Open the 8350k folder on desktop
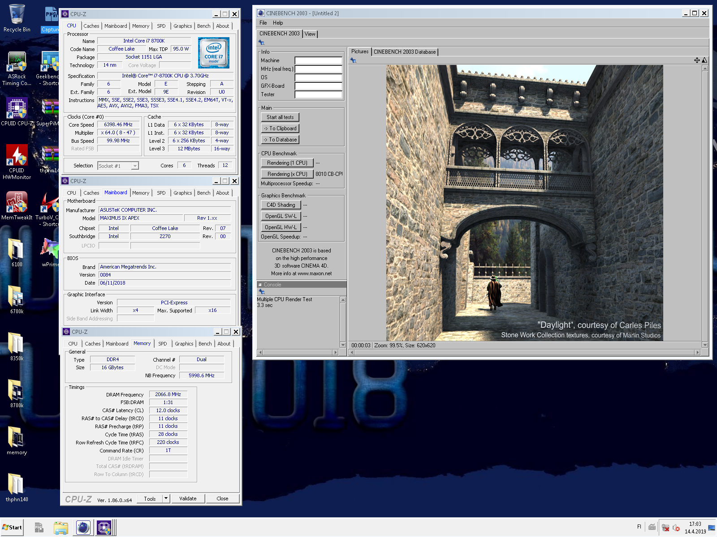Image resolution: width=717 pixels, height=537 pixels. pos(17,346)
